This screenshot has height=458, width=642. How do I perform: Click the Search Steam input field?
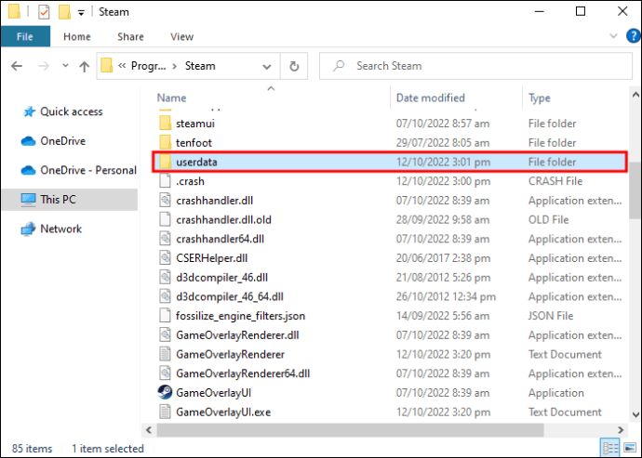tap(475, 66)
